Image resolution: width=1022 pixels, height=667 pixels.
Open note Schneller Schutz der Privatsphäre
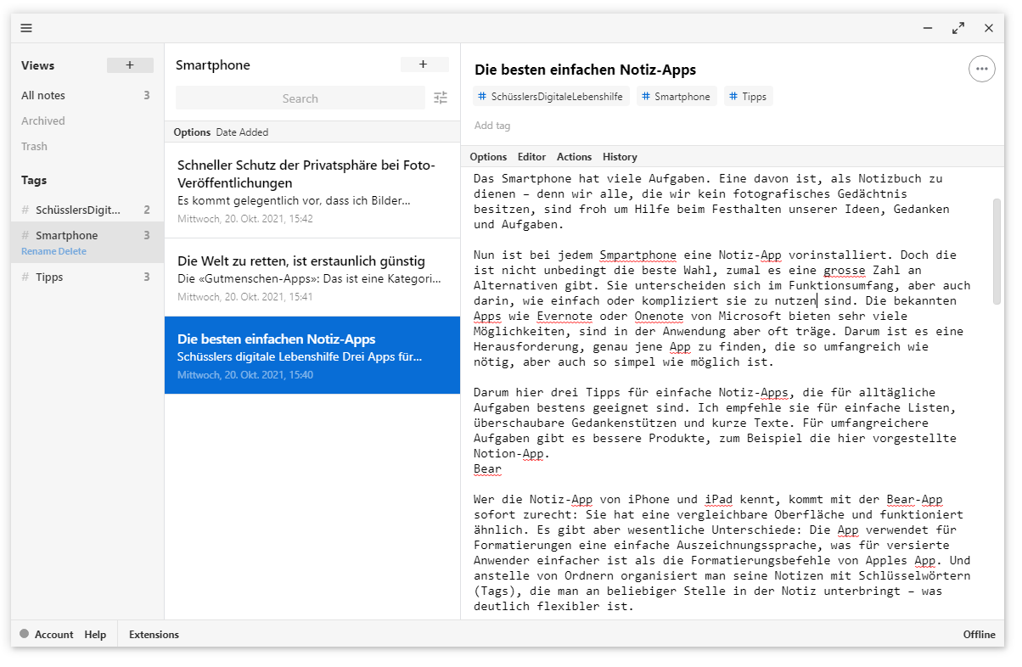point(312,190)
